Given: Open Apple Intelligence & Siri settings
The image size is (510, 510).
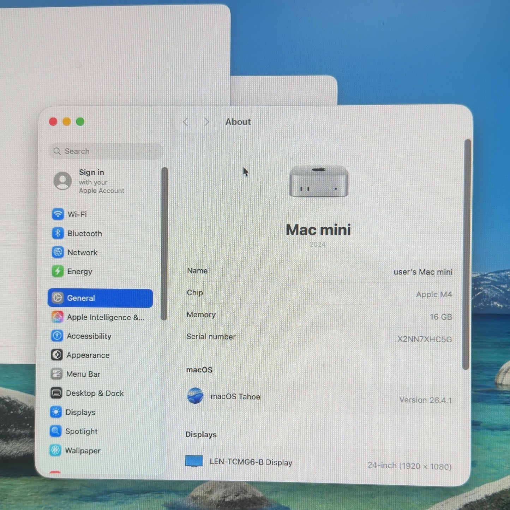Looking at the screenshot, I should 101,317.
